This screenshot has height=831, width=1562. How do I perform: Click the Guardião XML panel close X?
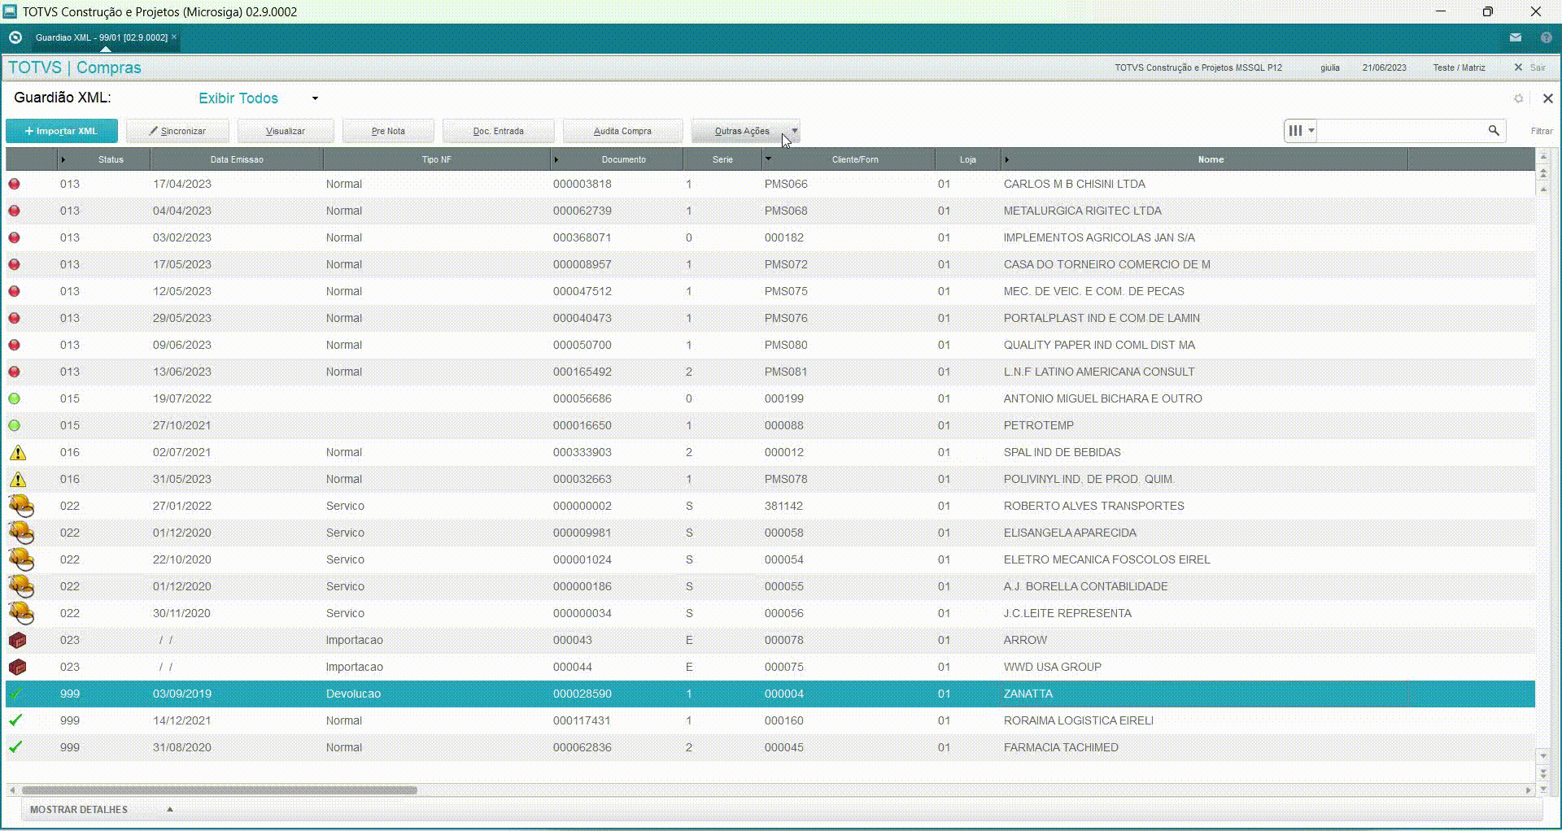pos(1548,98)
